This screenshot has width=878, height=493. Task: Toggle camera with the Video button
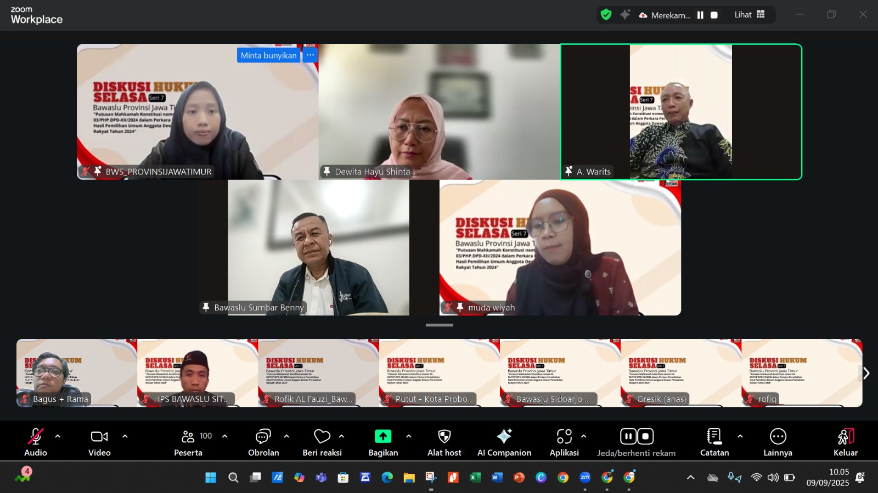(x=99, y=437)
